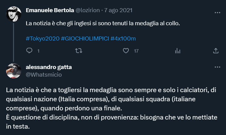
Task: Open the 7 ago 2021 timestamp
Action: click(x=118, y=10)
